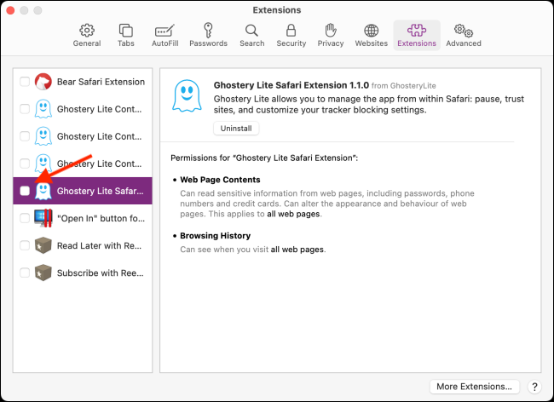Close the Extensions preferences window
The image size is (554, 402).
tap(10, 10)
